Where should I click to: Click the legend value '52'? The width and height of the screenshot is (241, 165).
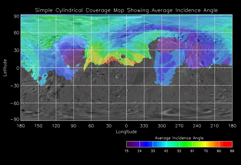[x=179, y=151]
